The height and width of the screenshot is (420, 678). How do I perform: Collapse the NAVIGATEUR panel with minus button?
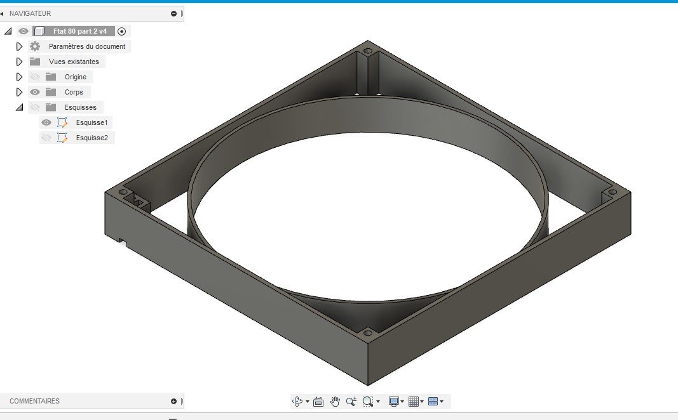pyautogui.click(x=174, y=13)
